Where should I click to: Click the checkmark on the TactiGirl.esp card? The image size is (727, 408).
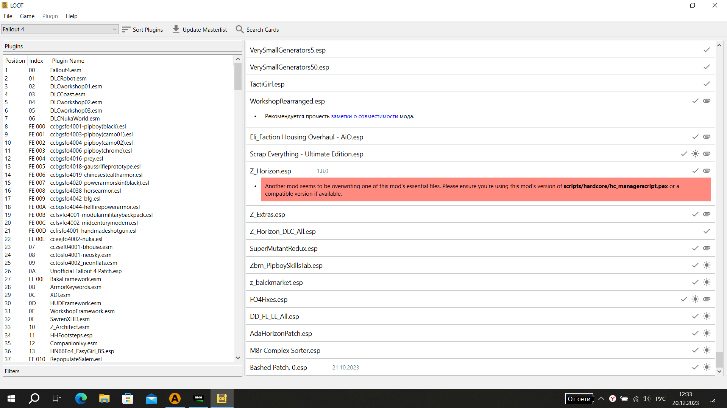(707, 84)
